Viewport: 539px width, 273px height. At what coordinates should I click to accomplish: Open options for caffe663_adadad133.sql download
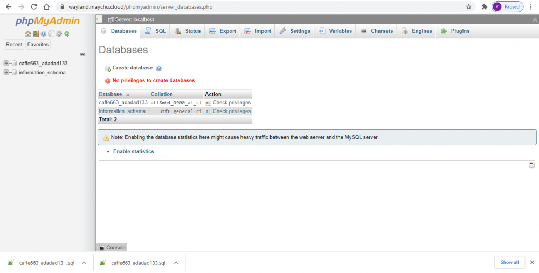(x=176, y=263)
